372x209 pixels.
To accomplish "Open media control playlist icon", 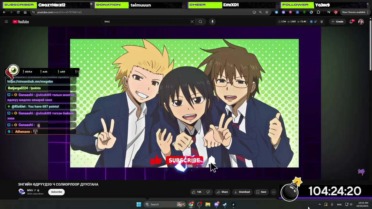I will pos(329,12).
